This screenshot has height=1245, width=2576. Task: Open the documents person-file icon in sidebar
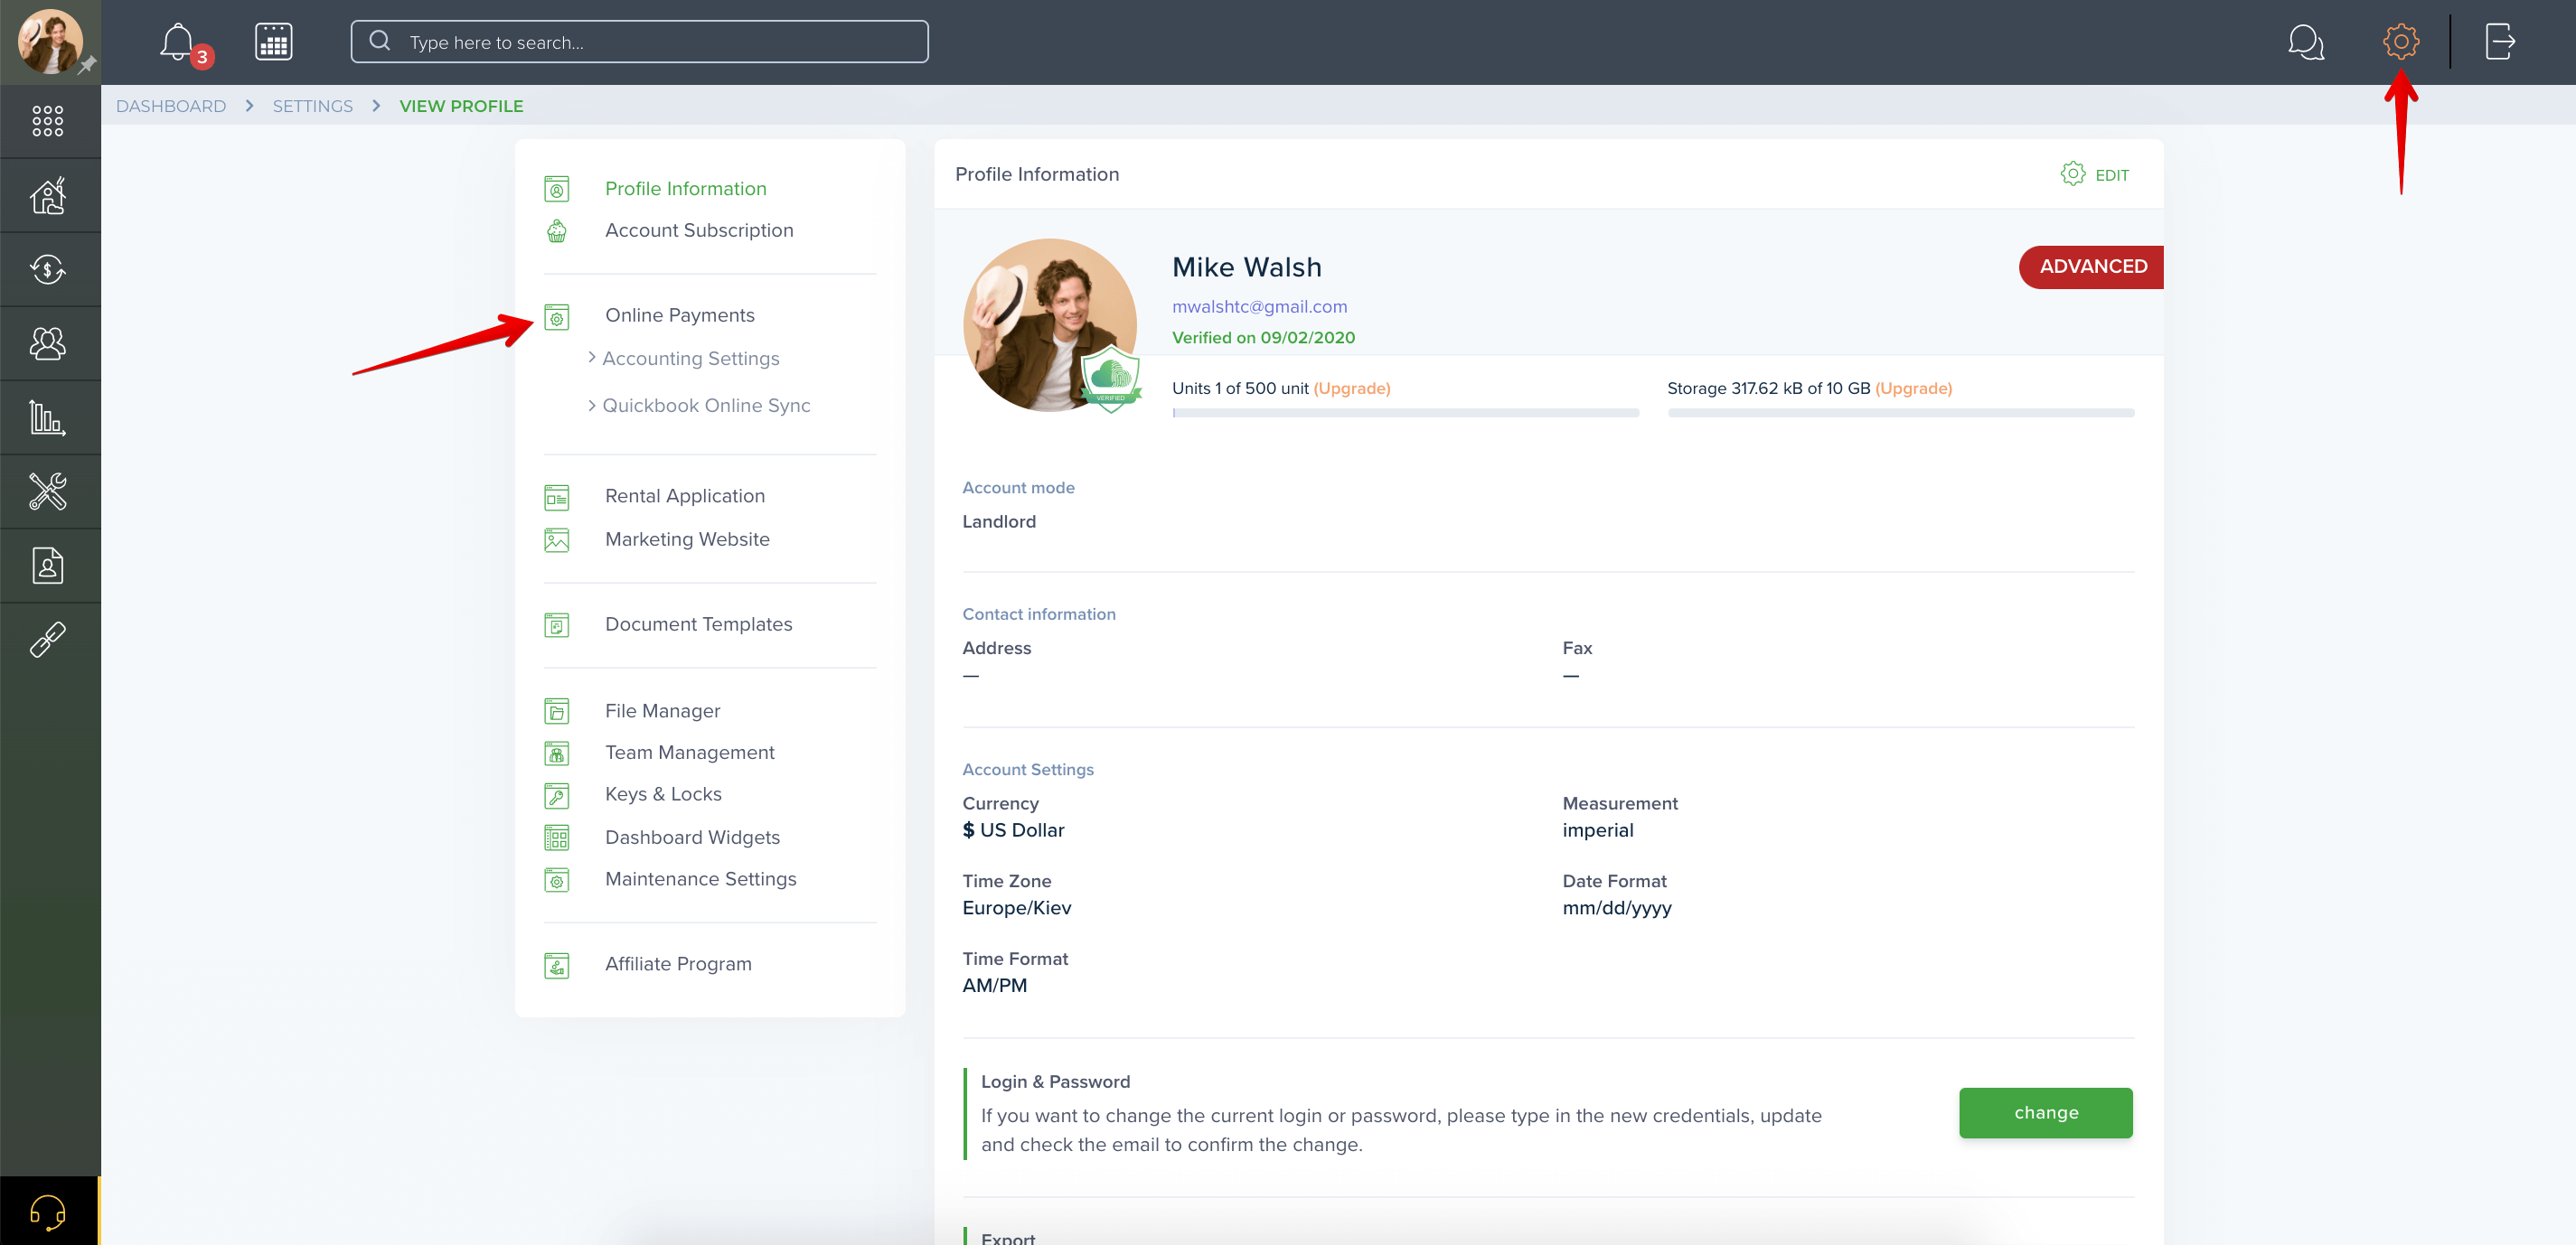[x=48, y=566]
